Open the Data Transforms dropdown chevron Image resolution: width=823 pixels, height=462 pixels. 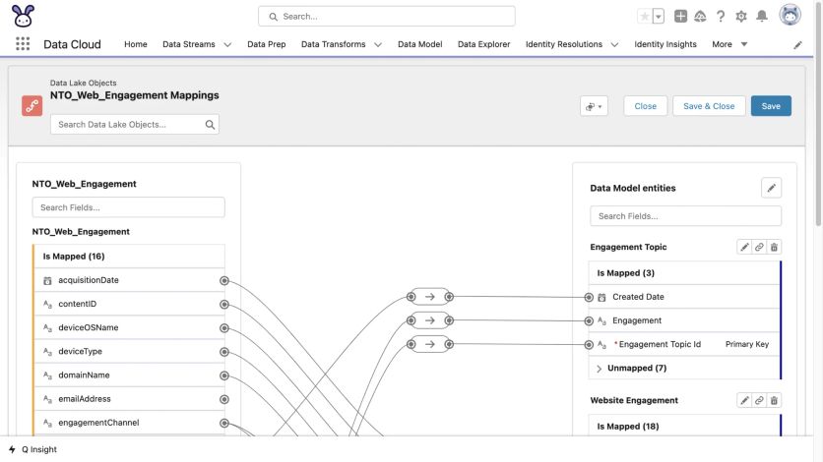378,45
